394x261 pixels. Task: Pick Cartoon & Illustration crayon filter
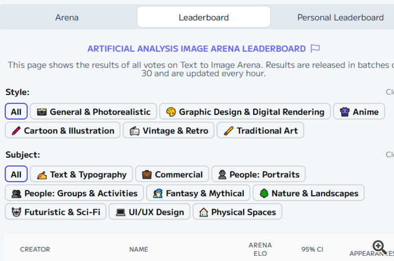(63, 131)
